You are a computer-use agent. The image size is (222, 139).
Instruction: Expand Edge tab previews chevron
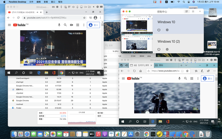186,65
